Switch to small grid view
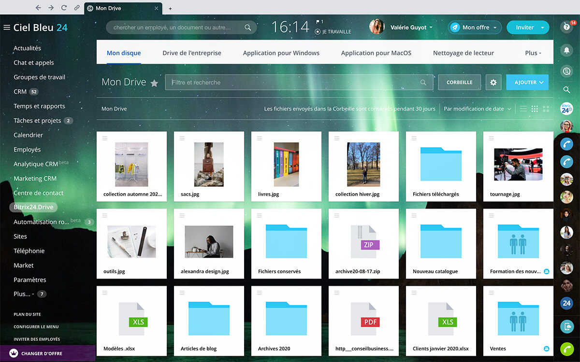 coord(535,109)
